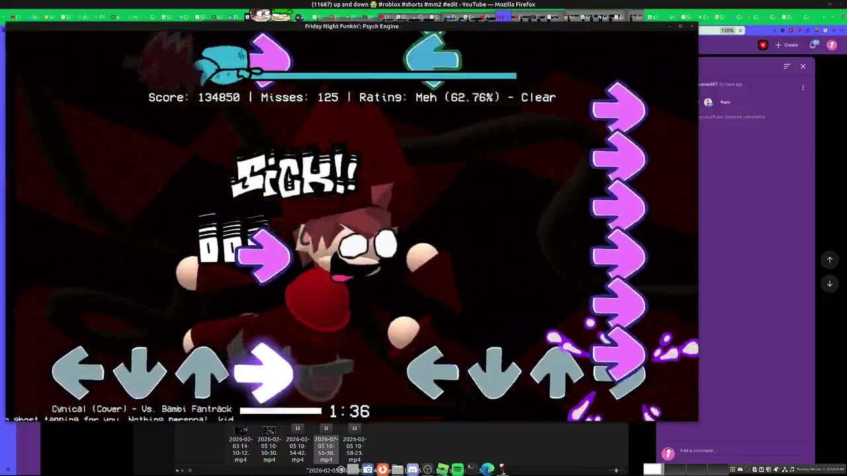This screenshot has height=476, width=847.
Task: Tap the opponent's down arrow receptor
Action: coord(140,374)
